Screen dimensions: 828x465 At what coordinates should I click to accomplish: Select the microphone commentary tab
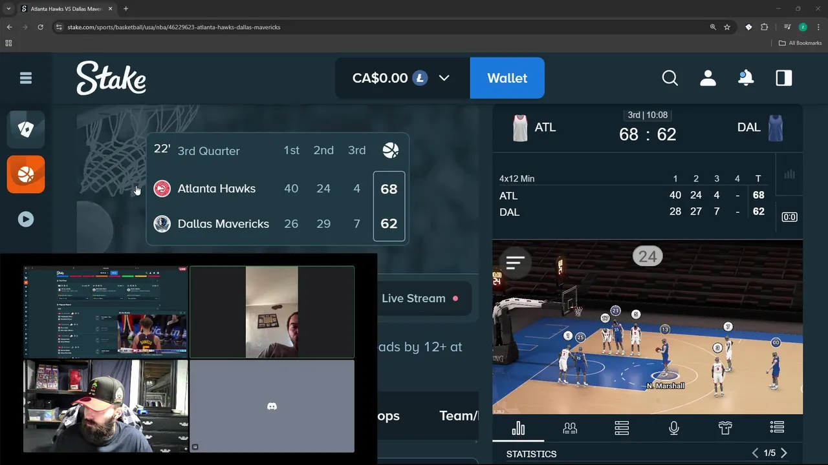click(x=673, y=428)
